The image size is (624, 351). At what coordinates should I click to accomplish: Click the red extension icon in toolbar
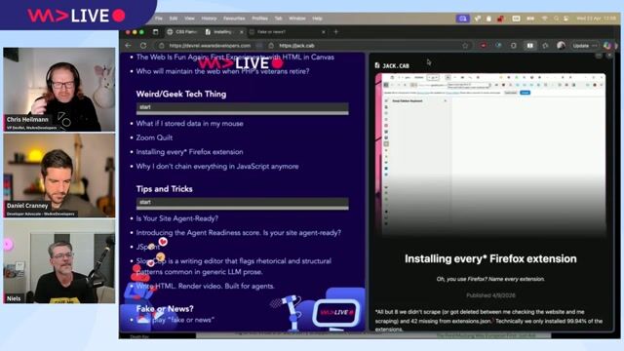click(484, 46)
